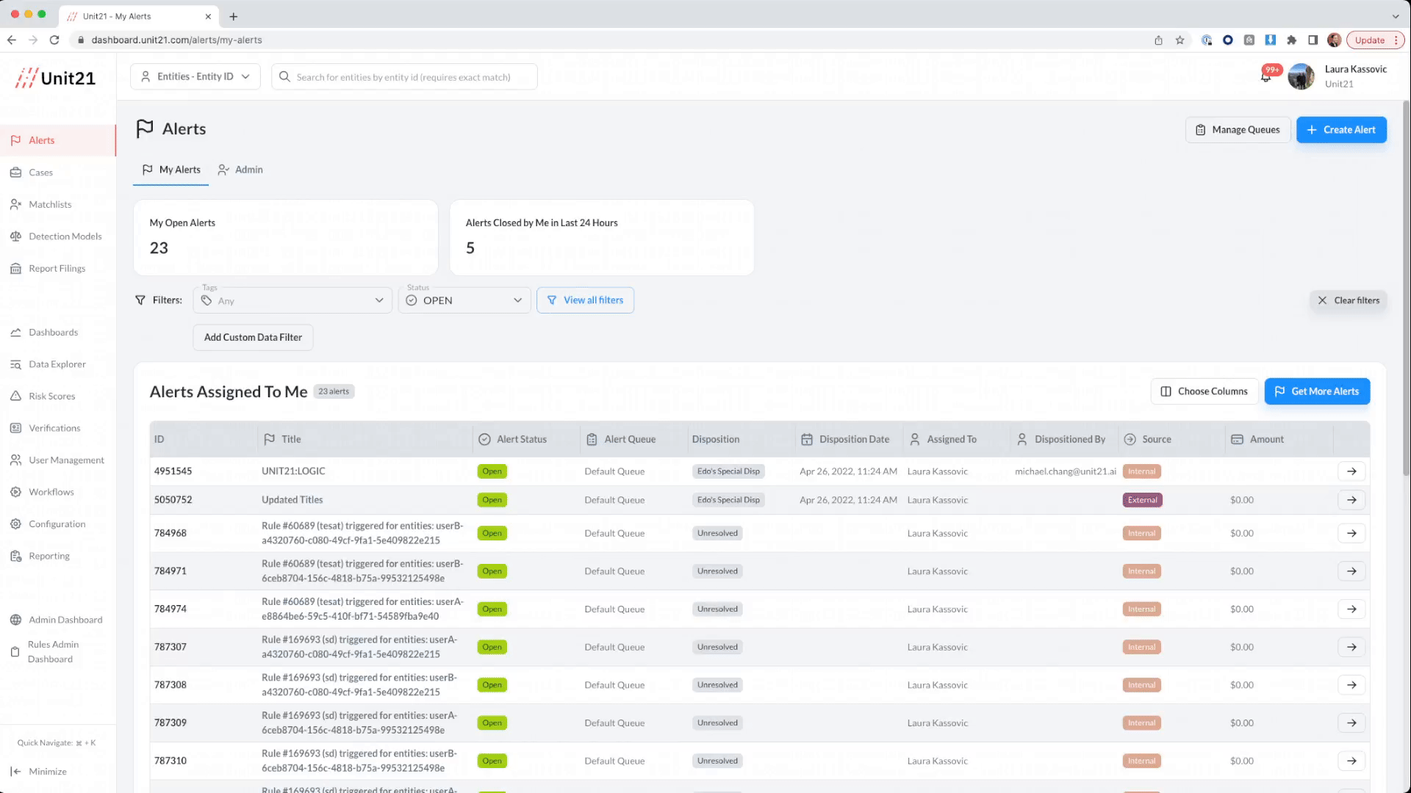
Task: Click the entity search input field
Action: [404, 77]
